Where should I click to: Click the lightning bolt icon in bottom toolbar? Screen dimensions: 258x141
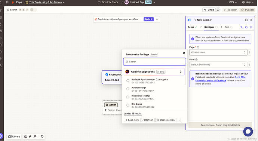click(30, 137)
